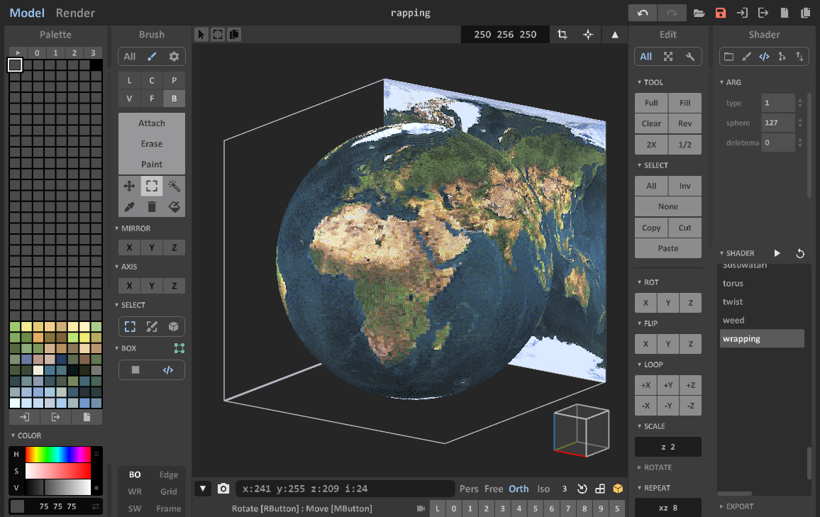Click the sphere argument value field 127
The image size is (820, 517).
click(x=778, y=123)
